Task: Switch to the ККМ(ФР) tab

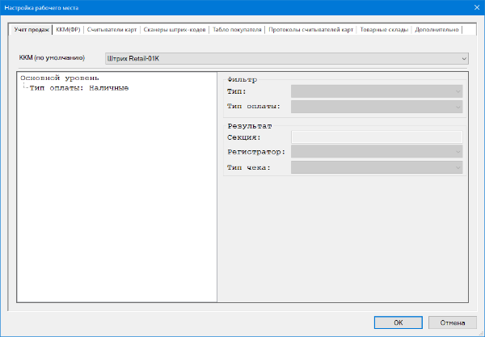Action: click(69, 30)
